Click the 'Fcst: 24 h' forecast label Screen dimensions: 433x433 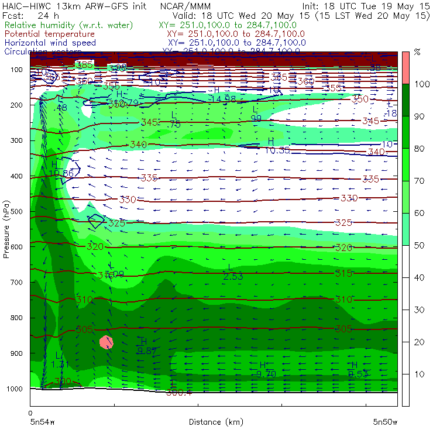(30, 15)
